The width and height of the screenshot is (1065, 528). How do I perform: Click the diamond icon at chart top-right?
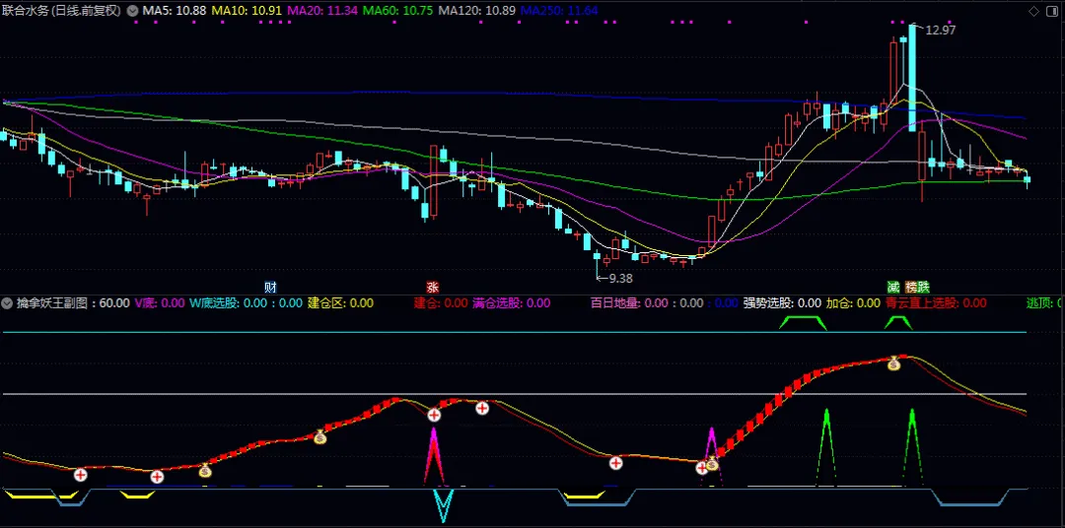[x=1034, y=11]
